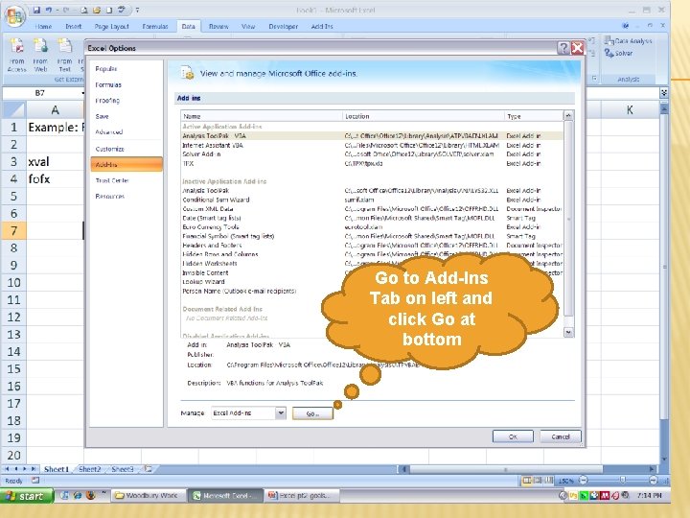Insert new worksheet tab icon
Screen dimensions: 690x518
[149, 469]
